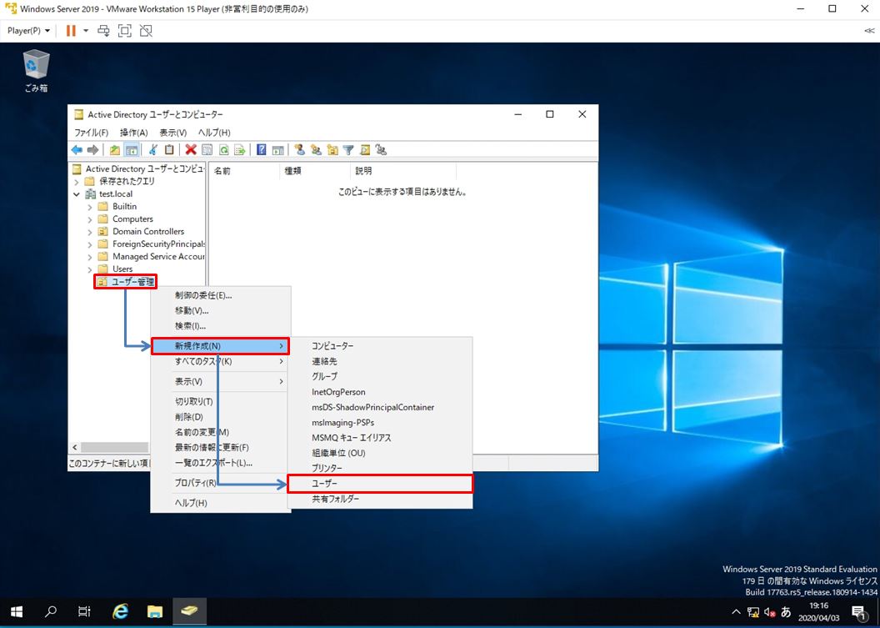
Task: Click the taskbar search magnifier icon
Action: 51,611
